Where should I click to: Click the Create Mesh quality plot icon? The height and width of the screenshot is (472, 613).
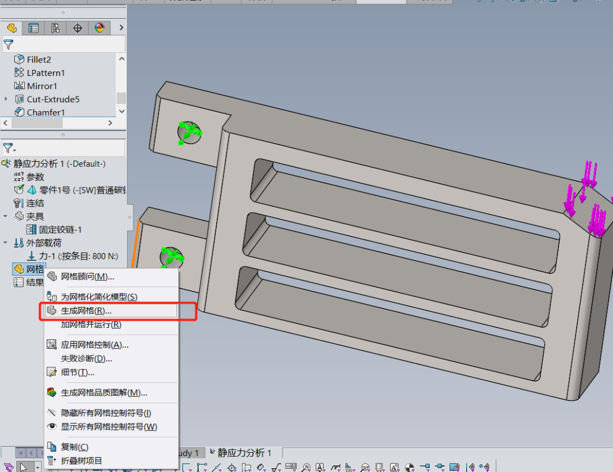point(52,393)
